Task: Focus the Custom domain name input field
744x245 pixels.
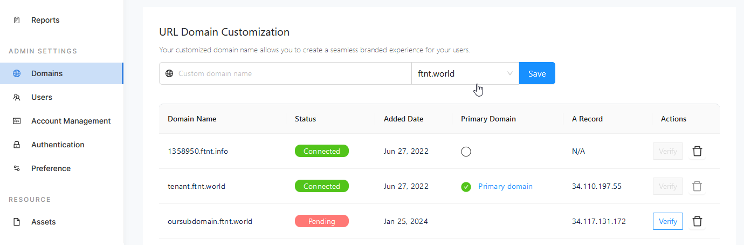Action: click(x=291, y=73)
